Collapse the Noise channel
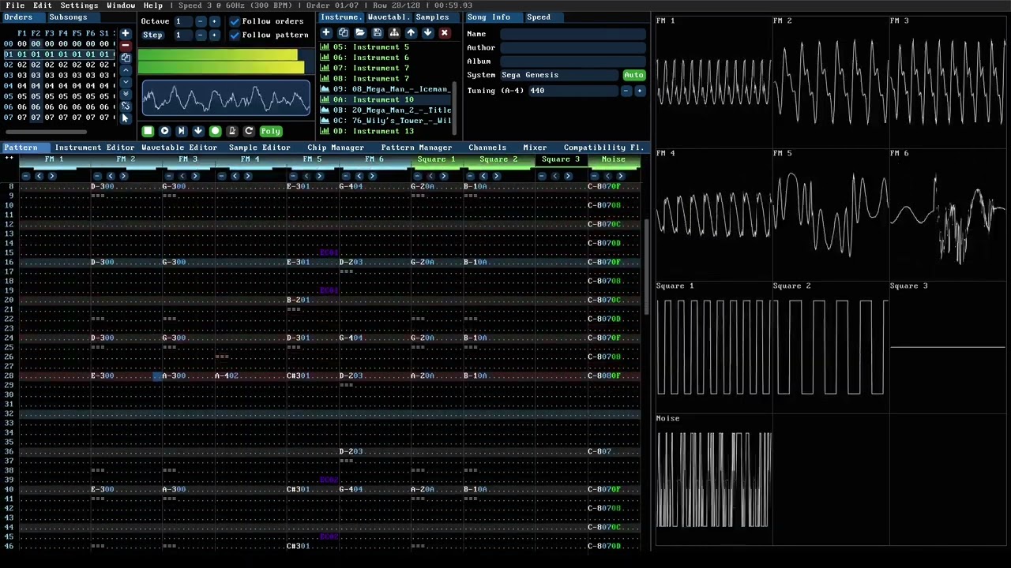 tap(595, 176)
